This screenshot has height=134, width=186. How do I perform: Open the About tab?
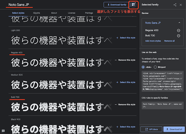tap(54, 13)
